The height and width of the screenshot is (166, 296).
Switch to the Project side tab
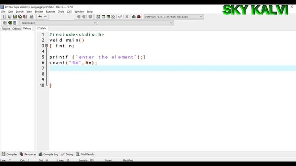pyautogui.click(x=6, y=29)
